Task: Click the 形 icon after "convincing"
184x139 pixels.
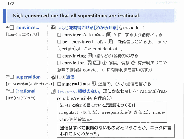Action: click(x=90, y=56)
